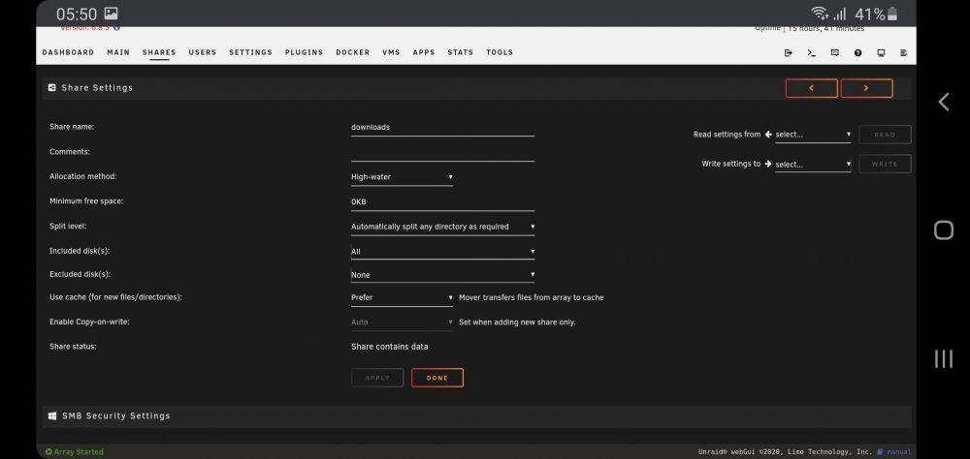The image size is (970, 459).
Task: Open the info monitor icon
Action: [x=881, y=52]
